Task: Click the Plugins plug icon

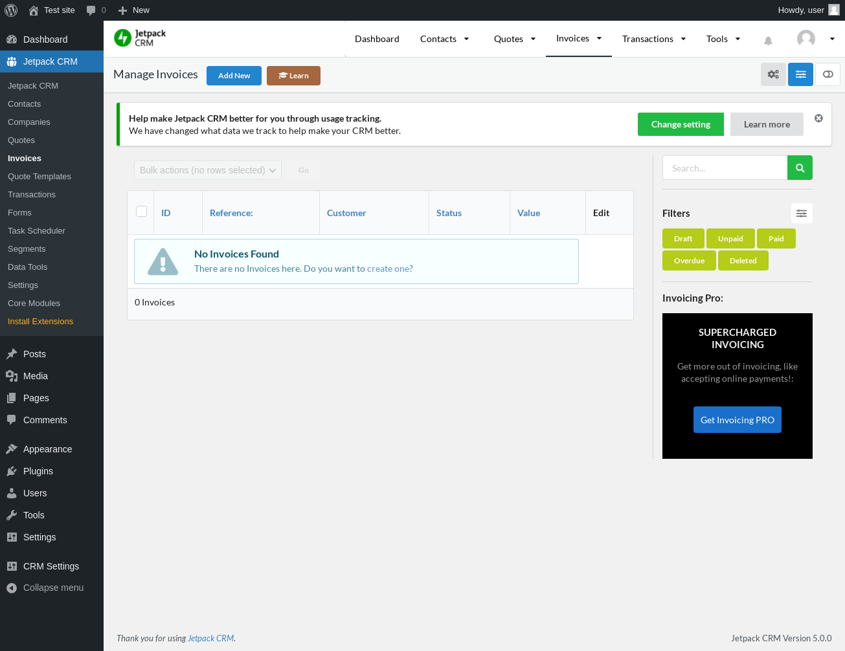Action: (x=12, y=471)
